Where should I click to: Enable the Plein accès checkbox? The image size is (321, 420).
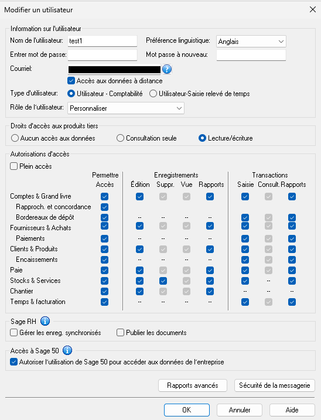pos(13,166)
